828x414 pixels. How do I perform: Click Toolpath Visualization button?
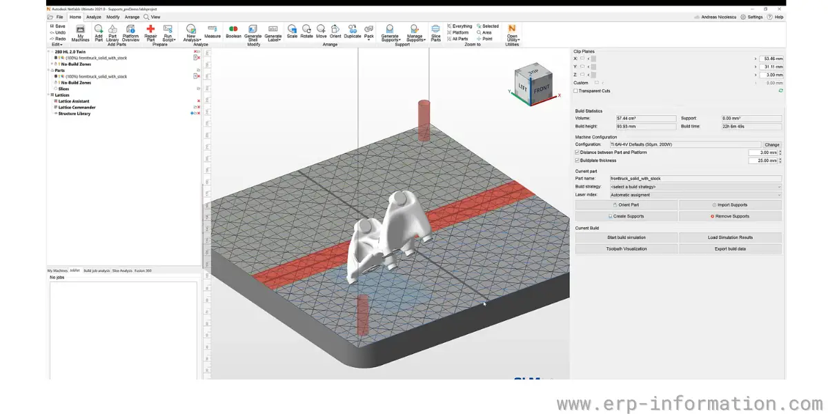point(627,248)
